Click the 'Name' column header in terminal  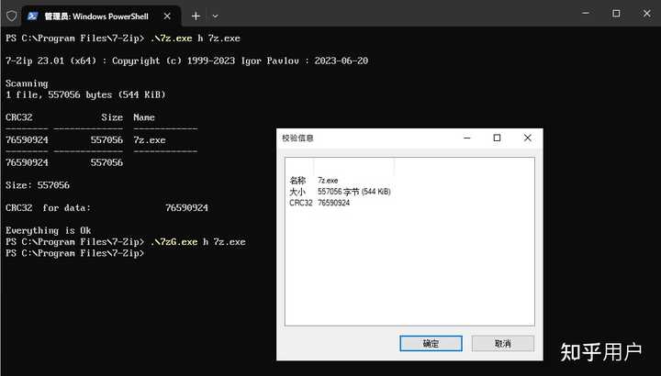point(144,117)
